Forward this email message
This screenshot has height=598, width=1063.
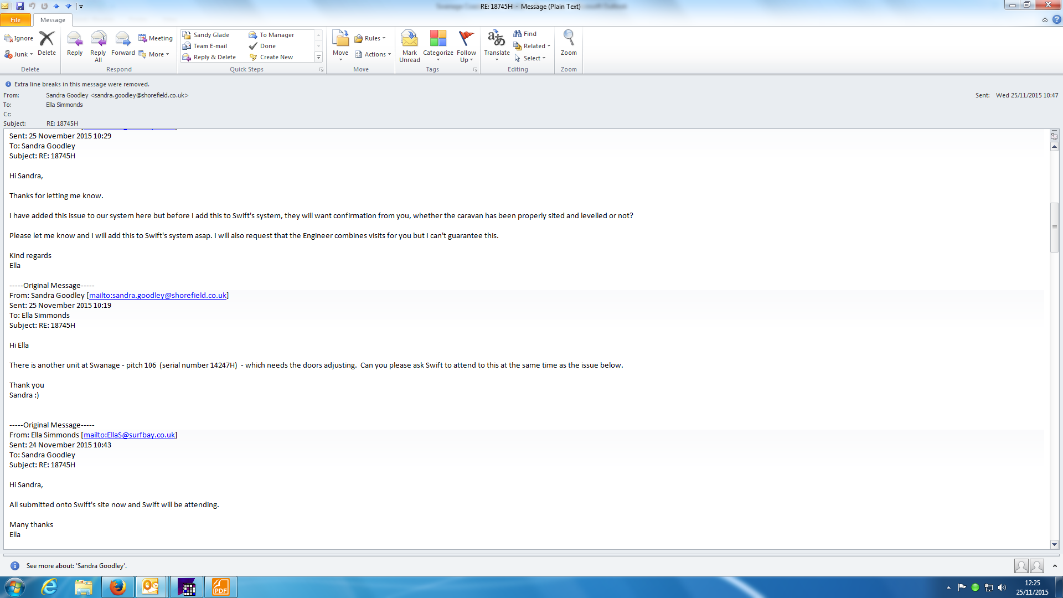point(123,43)
